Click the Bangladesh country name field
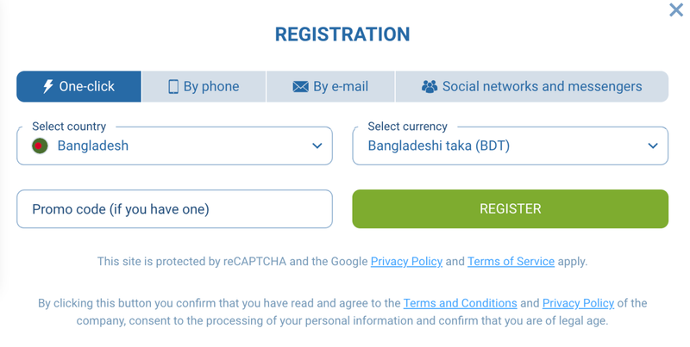This screenshot has height=347, width=690. tap(93, 146)
